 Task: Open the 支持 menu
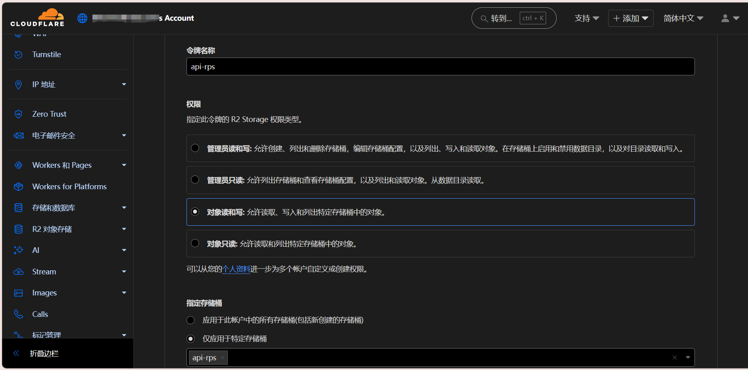coord(587,18)
